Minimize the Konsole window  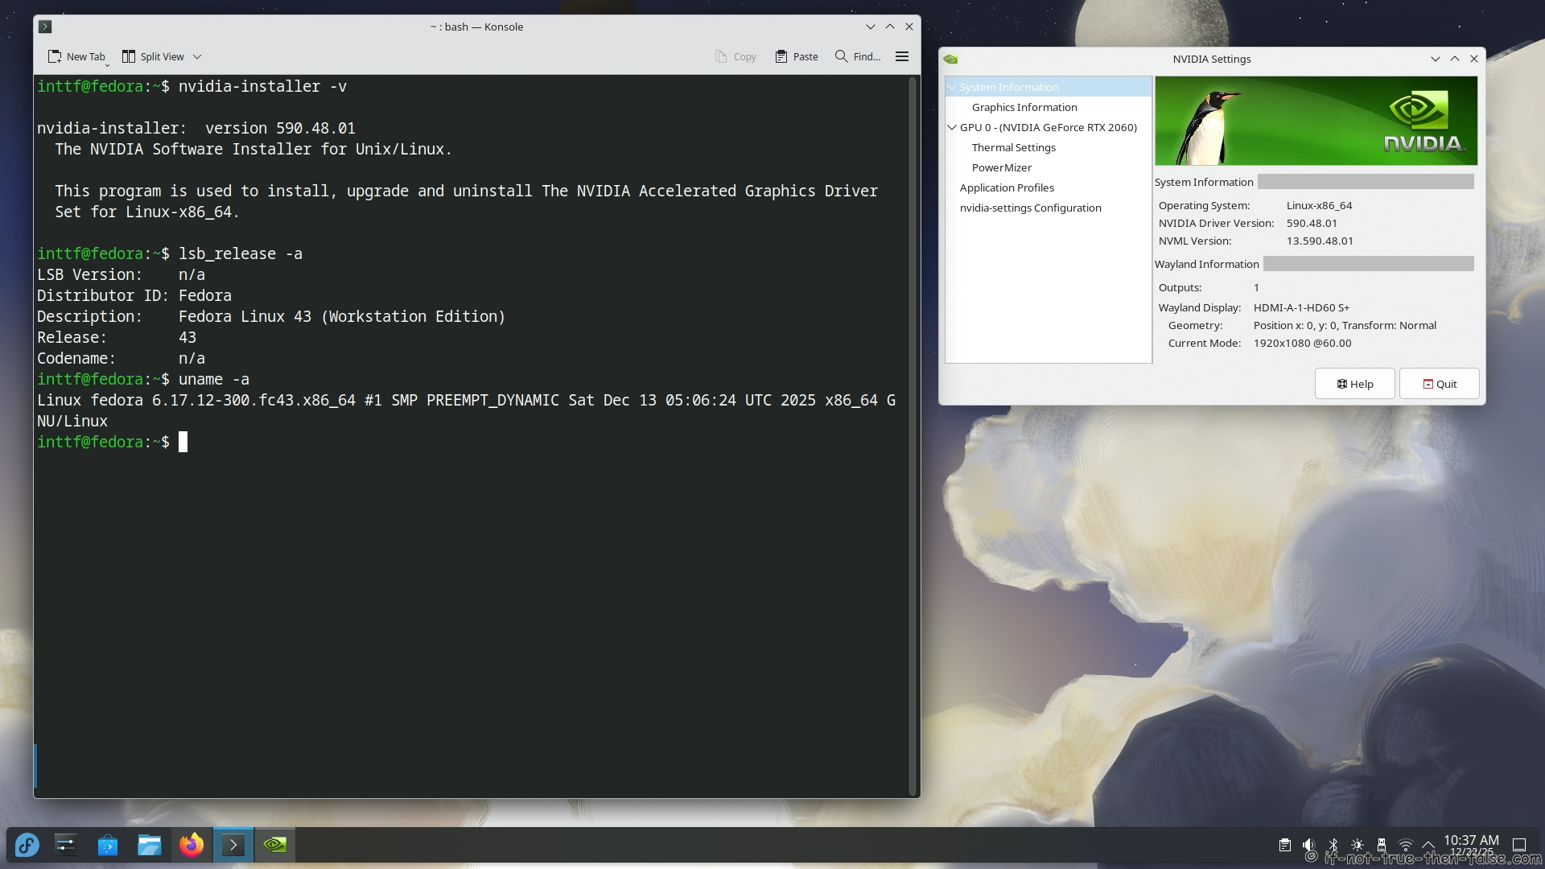[x=870, y=27]
